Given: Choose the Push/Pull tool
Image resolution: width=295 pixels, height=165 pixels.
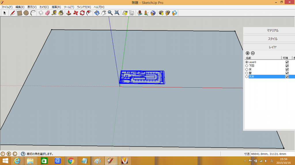Looking at the screenshot, I should click(x=69, y=13).
